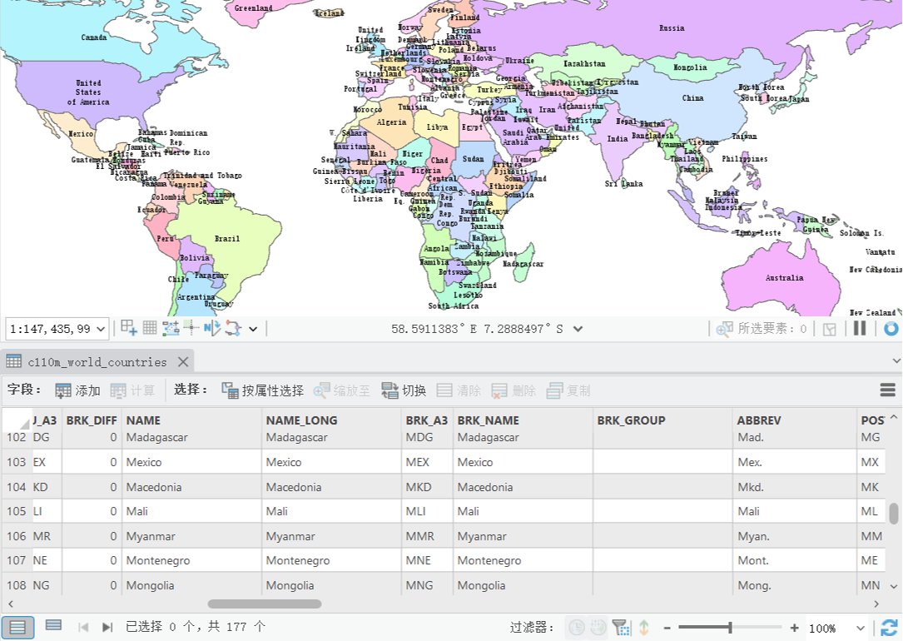
Task: Click table vertical scroll down arrow
Action: [894, 586]
